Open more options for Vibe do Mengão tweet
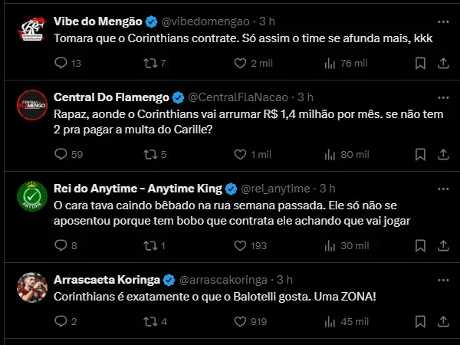The height and width of the screenshot is (345, 460). coord(442,19)
